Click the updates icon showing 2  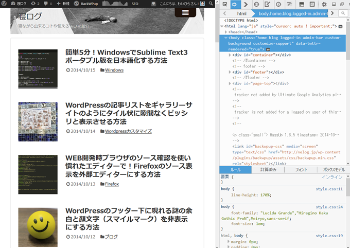35,4
